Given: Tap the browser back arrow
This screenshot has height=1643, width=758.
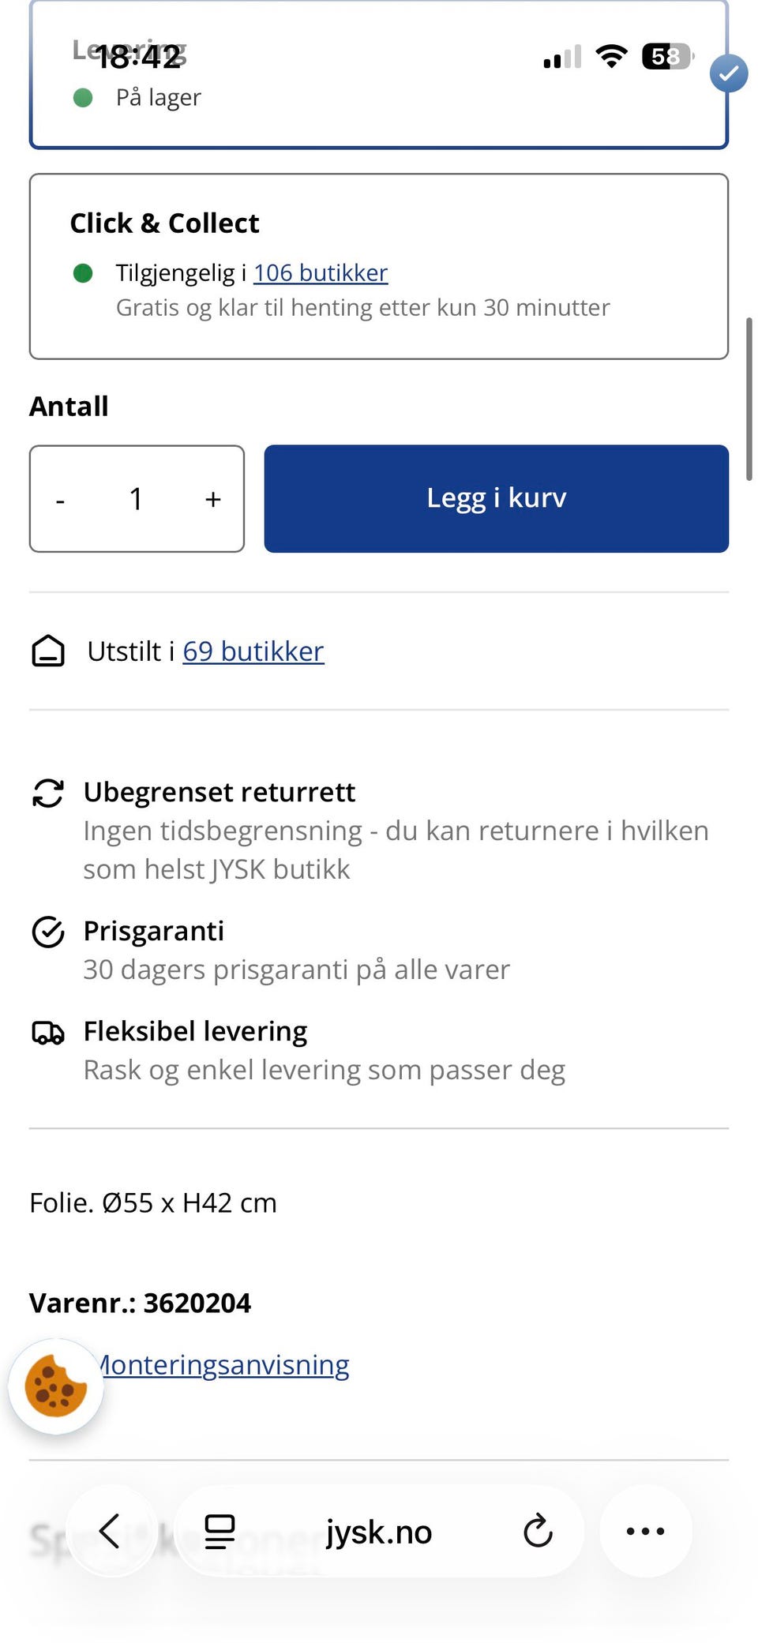Looking at the screenshot, I should [x=111, y=1531].
